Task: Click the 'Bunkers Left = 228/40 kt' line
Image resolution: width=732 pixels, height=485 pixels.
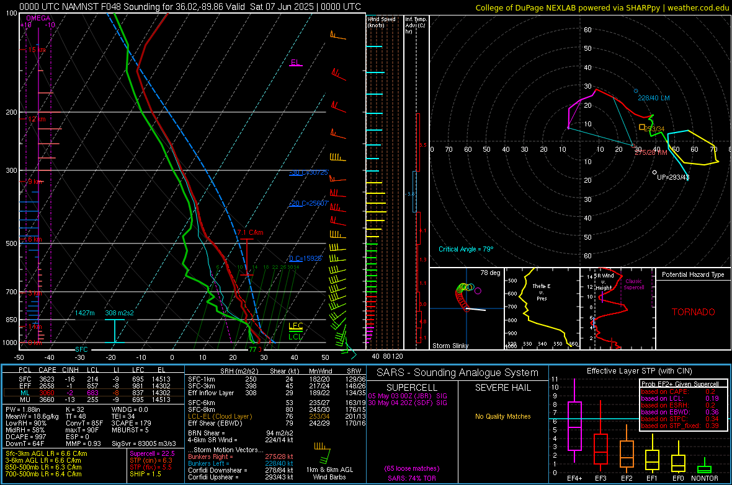Action: pos(241,463)
